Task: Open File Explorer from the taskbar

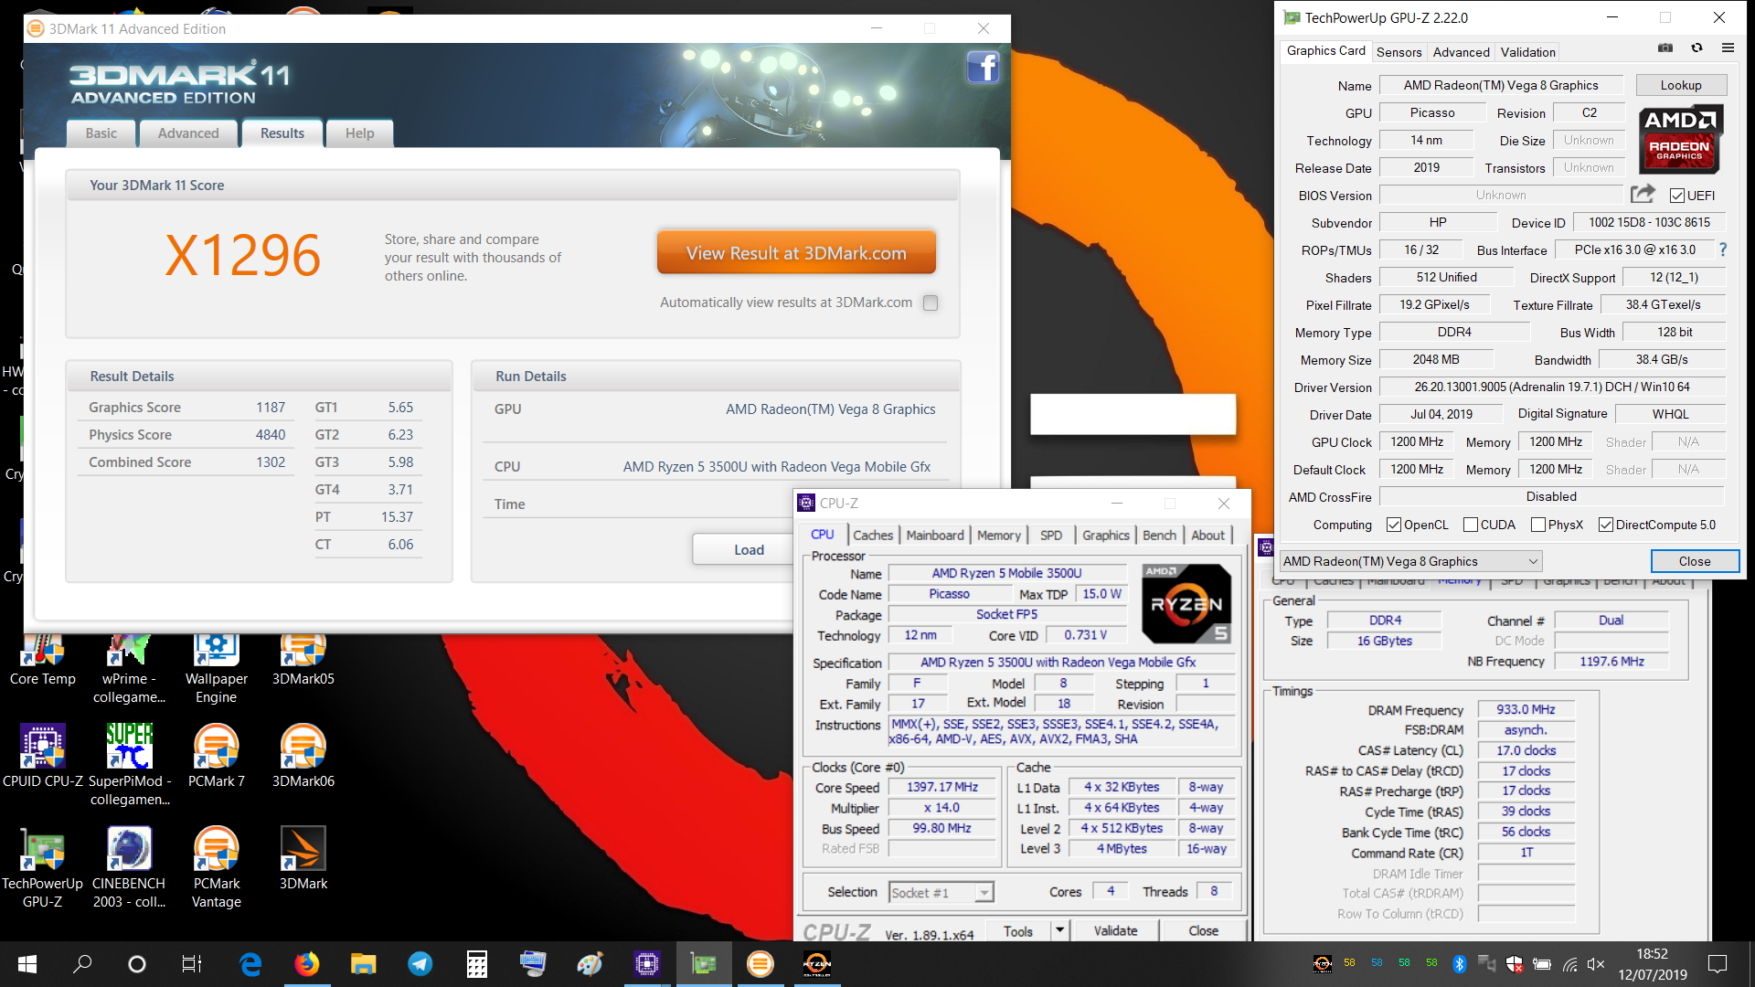Action: tap(363, 964)
